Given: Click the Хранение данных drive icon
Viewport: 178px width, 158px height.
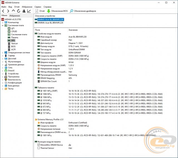Looking at the screenshot, I should click(x=6, y=65).
